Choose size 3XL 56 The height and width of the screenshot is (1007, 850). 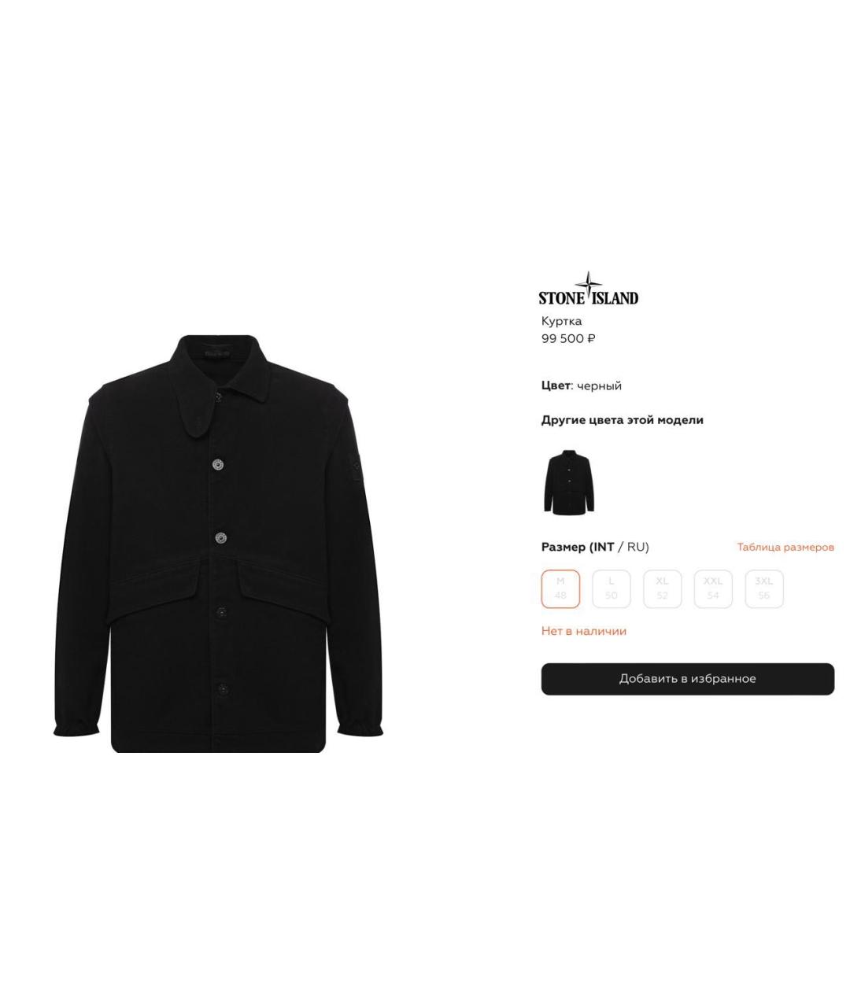point(764,588)
